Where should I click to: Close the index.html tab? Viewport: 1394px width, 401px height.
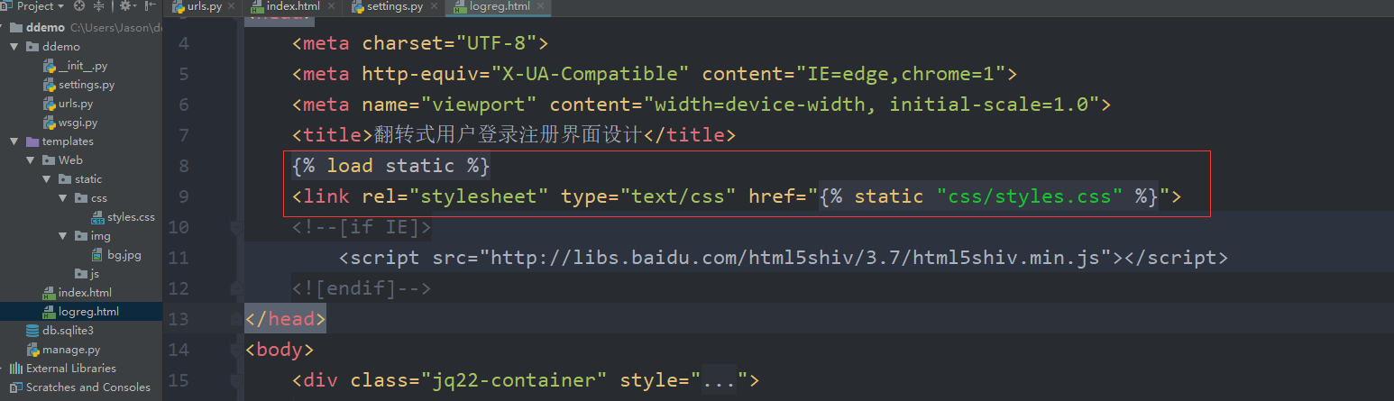point(332,6)
